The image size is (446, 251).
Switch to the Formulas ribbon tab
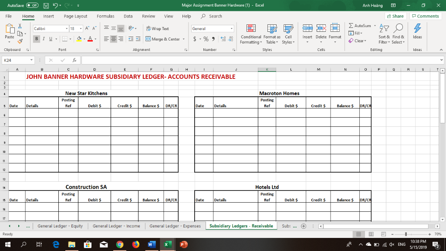coord(105,16)
